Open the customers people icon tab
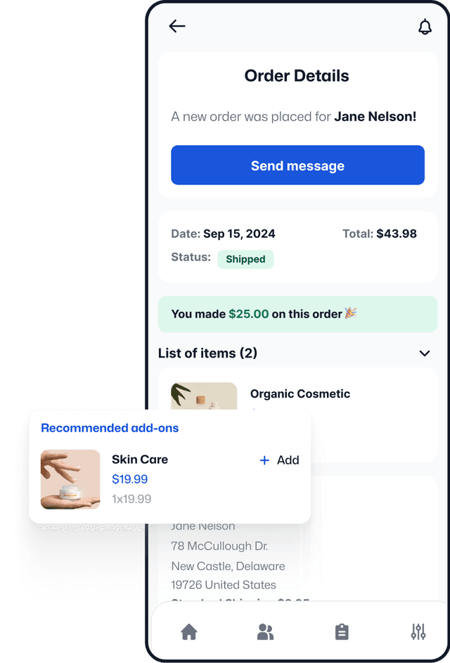The image size is (450, 663). pyautogui.click(x=265, y=632)
